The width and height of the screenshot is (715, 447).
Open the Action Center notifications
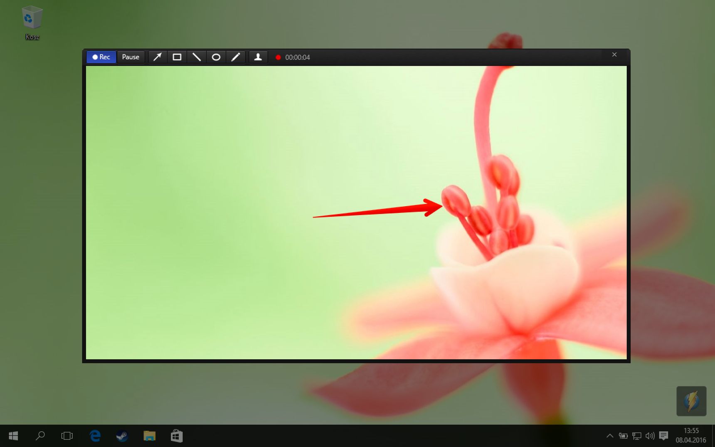point(663,436)
